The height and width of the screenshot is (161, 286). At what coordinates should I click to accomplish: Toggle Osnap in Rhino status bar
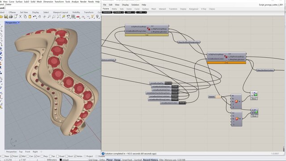coord(117,160)
